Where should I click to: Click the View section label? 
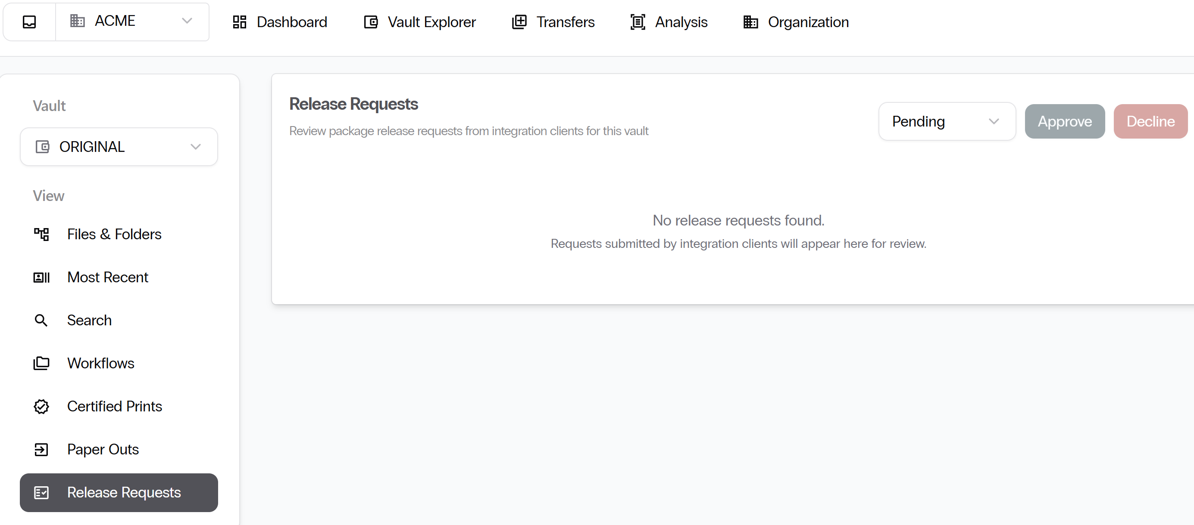coord(48,196)
